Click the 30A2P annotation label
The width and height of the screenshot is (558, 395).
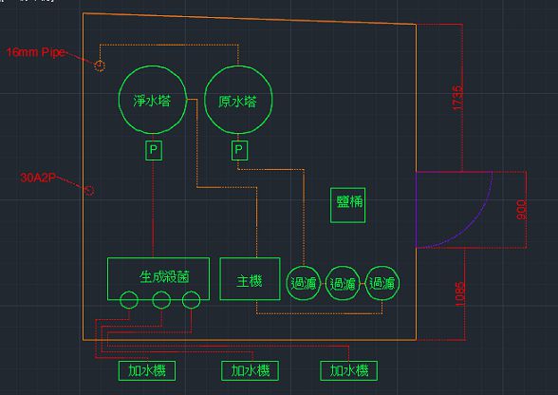tap(38, 178)
